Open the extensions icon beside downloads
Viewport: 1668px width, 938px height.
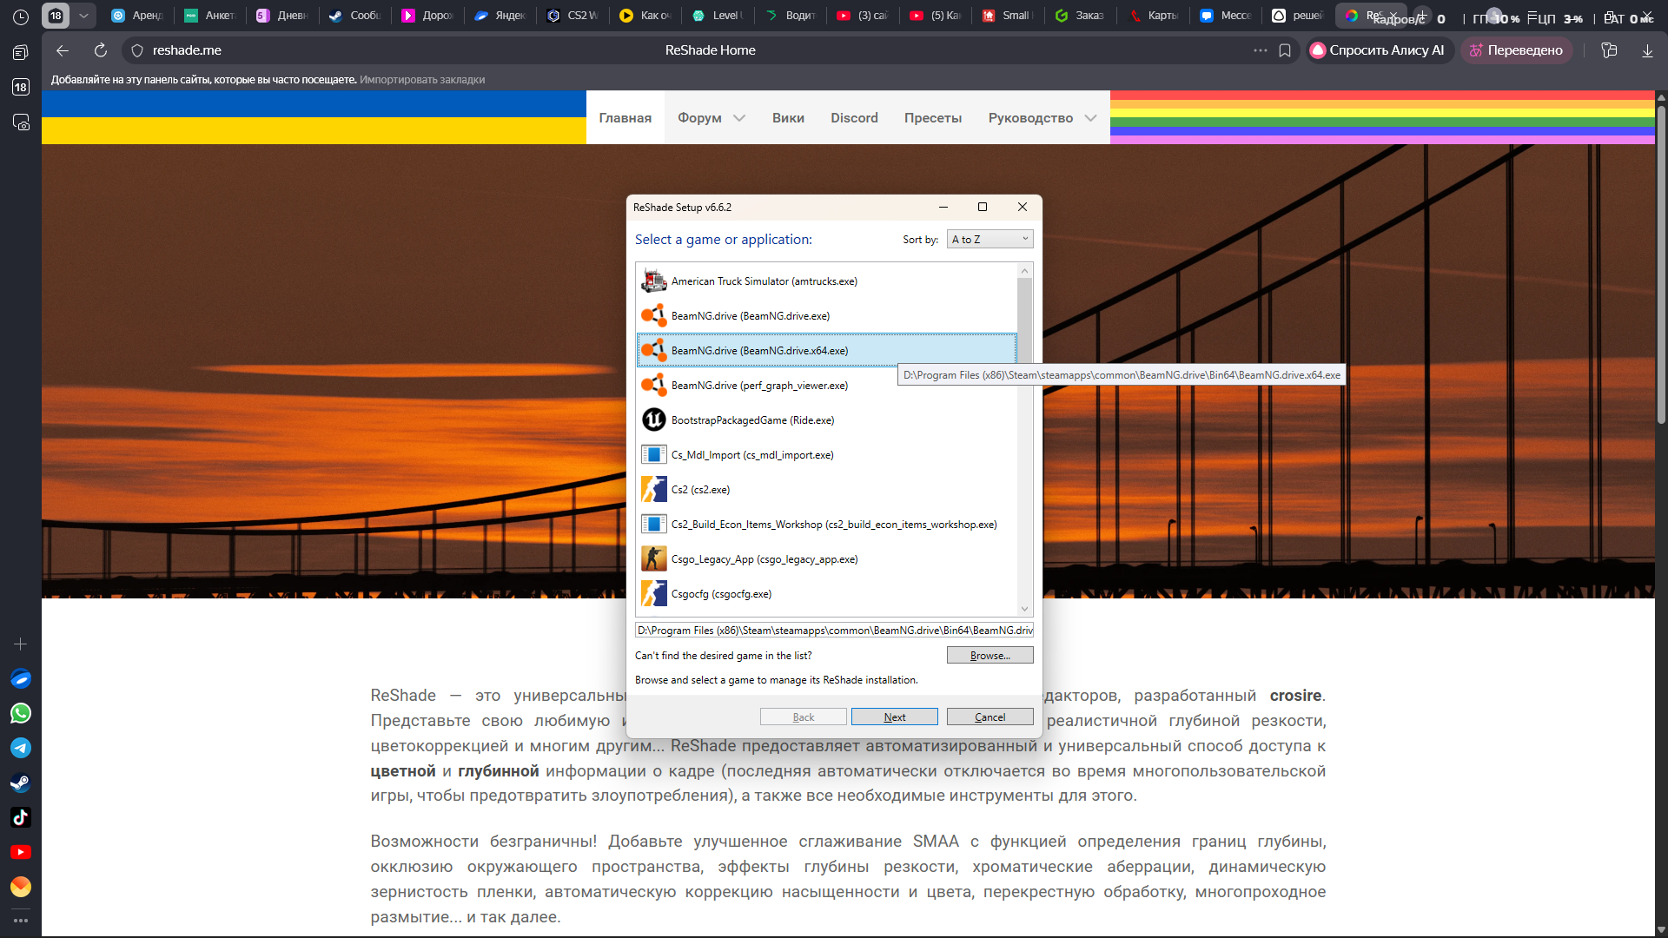point(1609,50)
